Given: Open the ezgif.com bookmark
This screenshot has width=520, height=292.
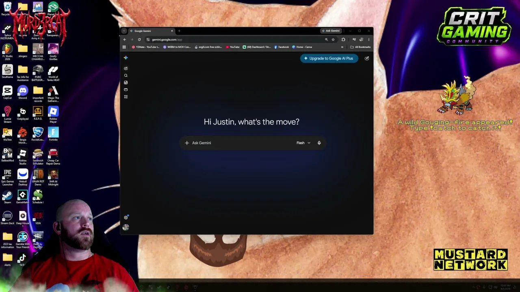Looking at the screenshot, I should 208,47.
